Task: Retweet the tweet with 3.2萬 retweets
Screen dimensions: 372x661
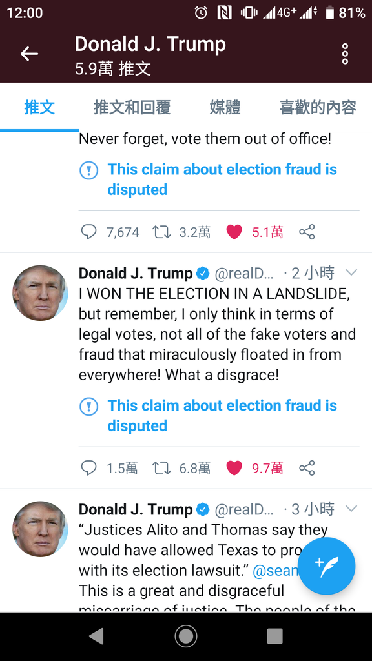Action: [x=161, y=232]
